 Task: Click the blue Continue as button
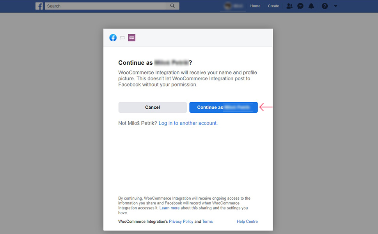(224, 107)
